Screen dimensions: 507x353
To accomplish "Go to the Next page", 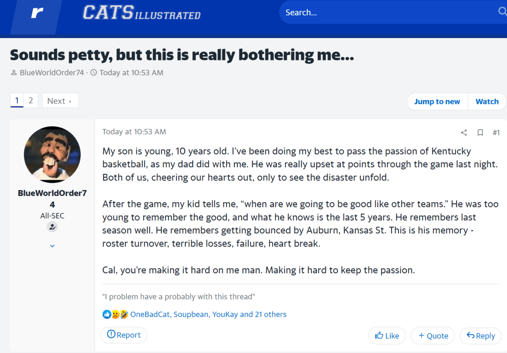I will tap(60, 101).
